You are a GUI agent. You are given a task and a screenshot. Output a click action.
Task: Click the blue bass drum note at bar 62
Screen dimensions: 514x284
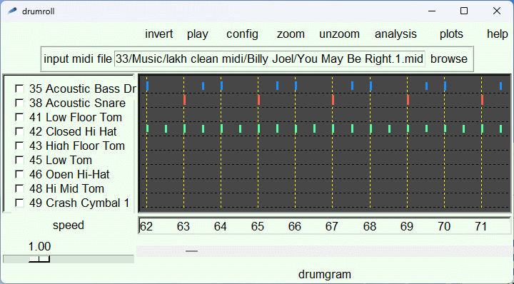tap(148, 86)
